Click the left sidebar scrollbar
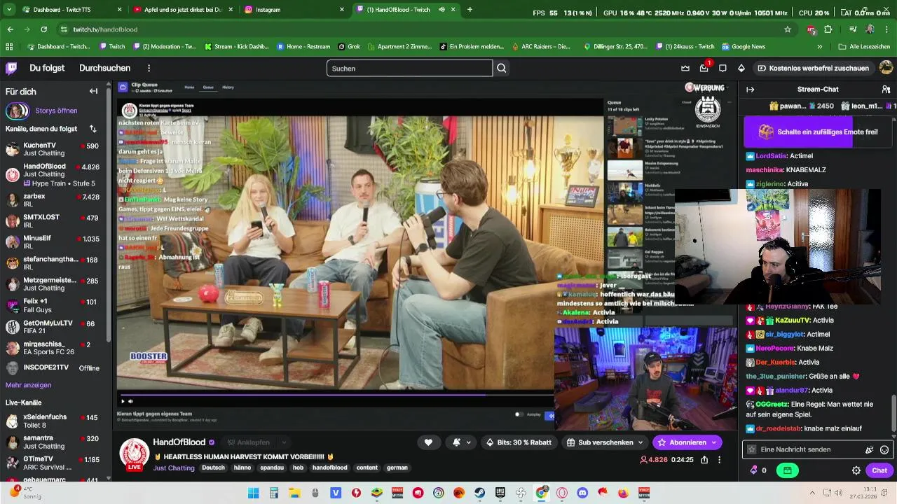Screen dimensions: 897x504 109,213
